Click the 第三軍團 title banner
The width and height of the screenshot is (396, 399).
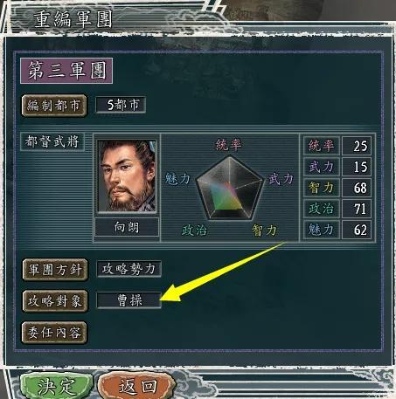coord(66,71)
